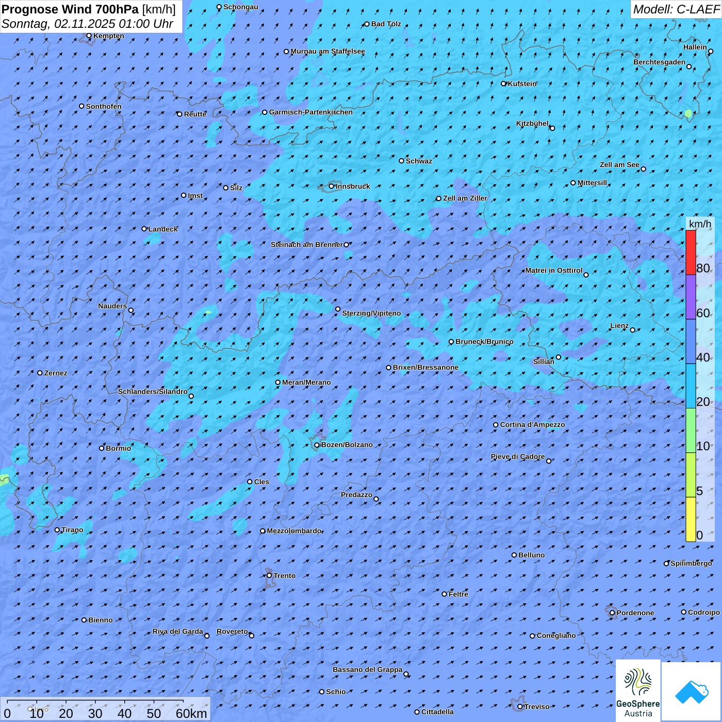Click the Zernez label
This screenshot has width=722, height=722.
[x=56, y=373]
